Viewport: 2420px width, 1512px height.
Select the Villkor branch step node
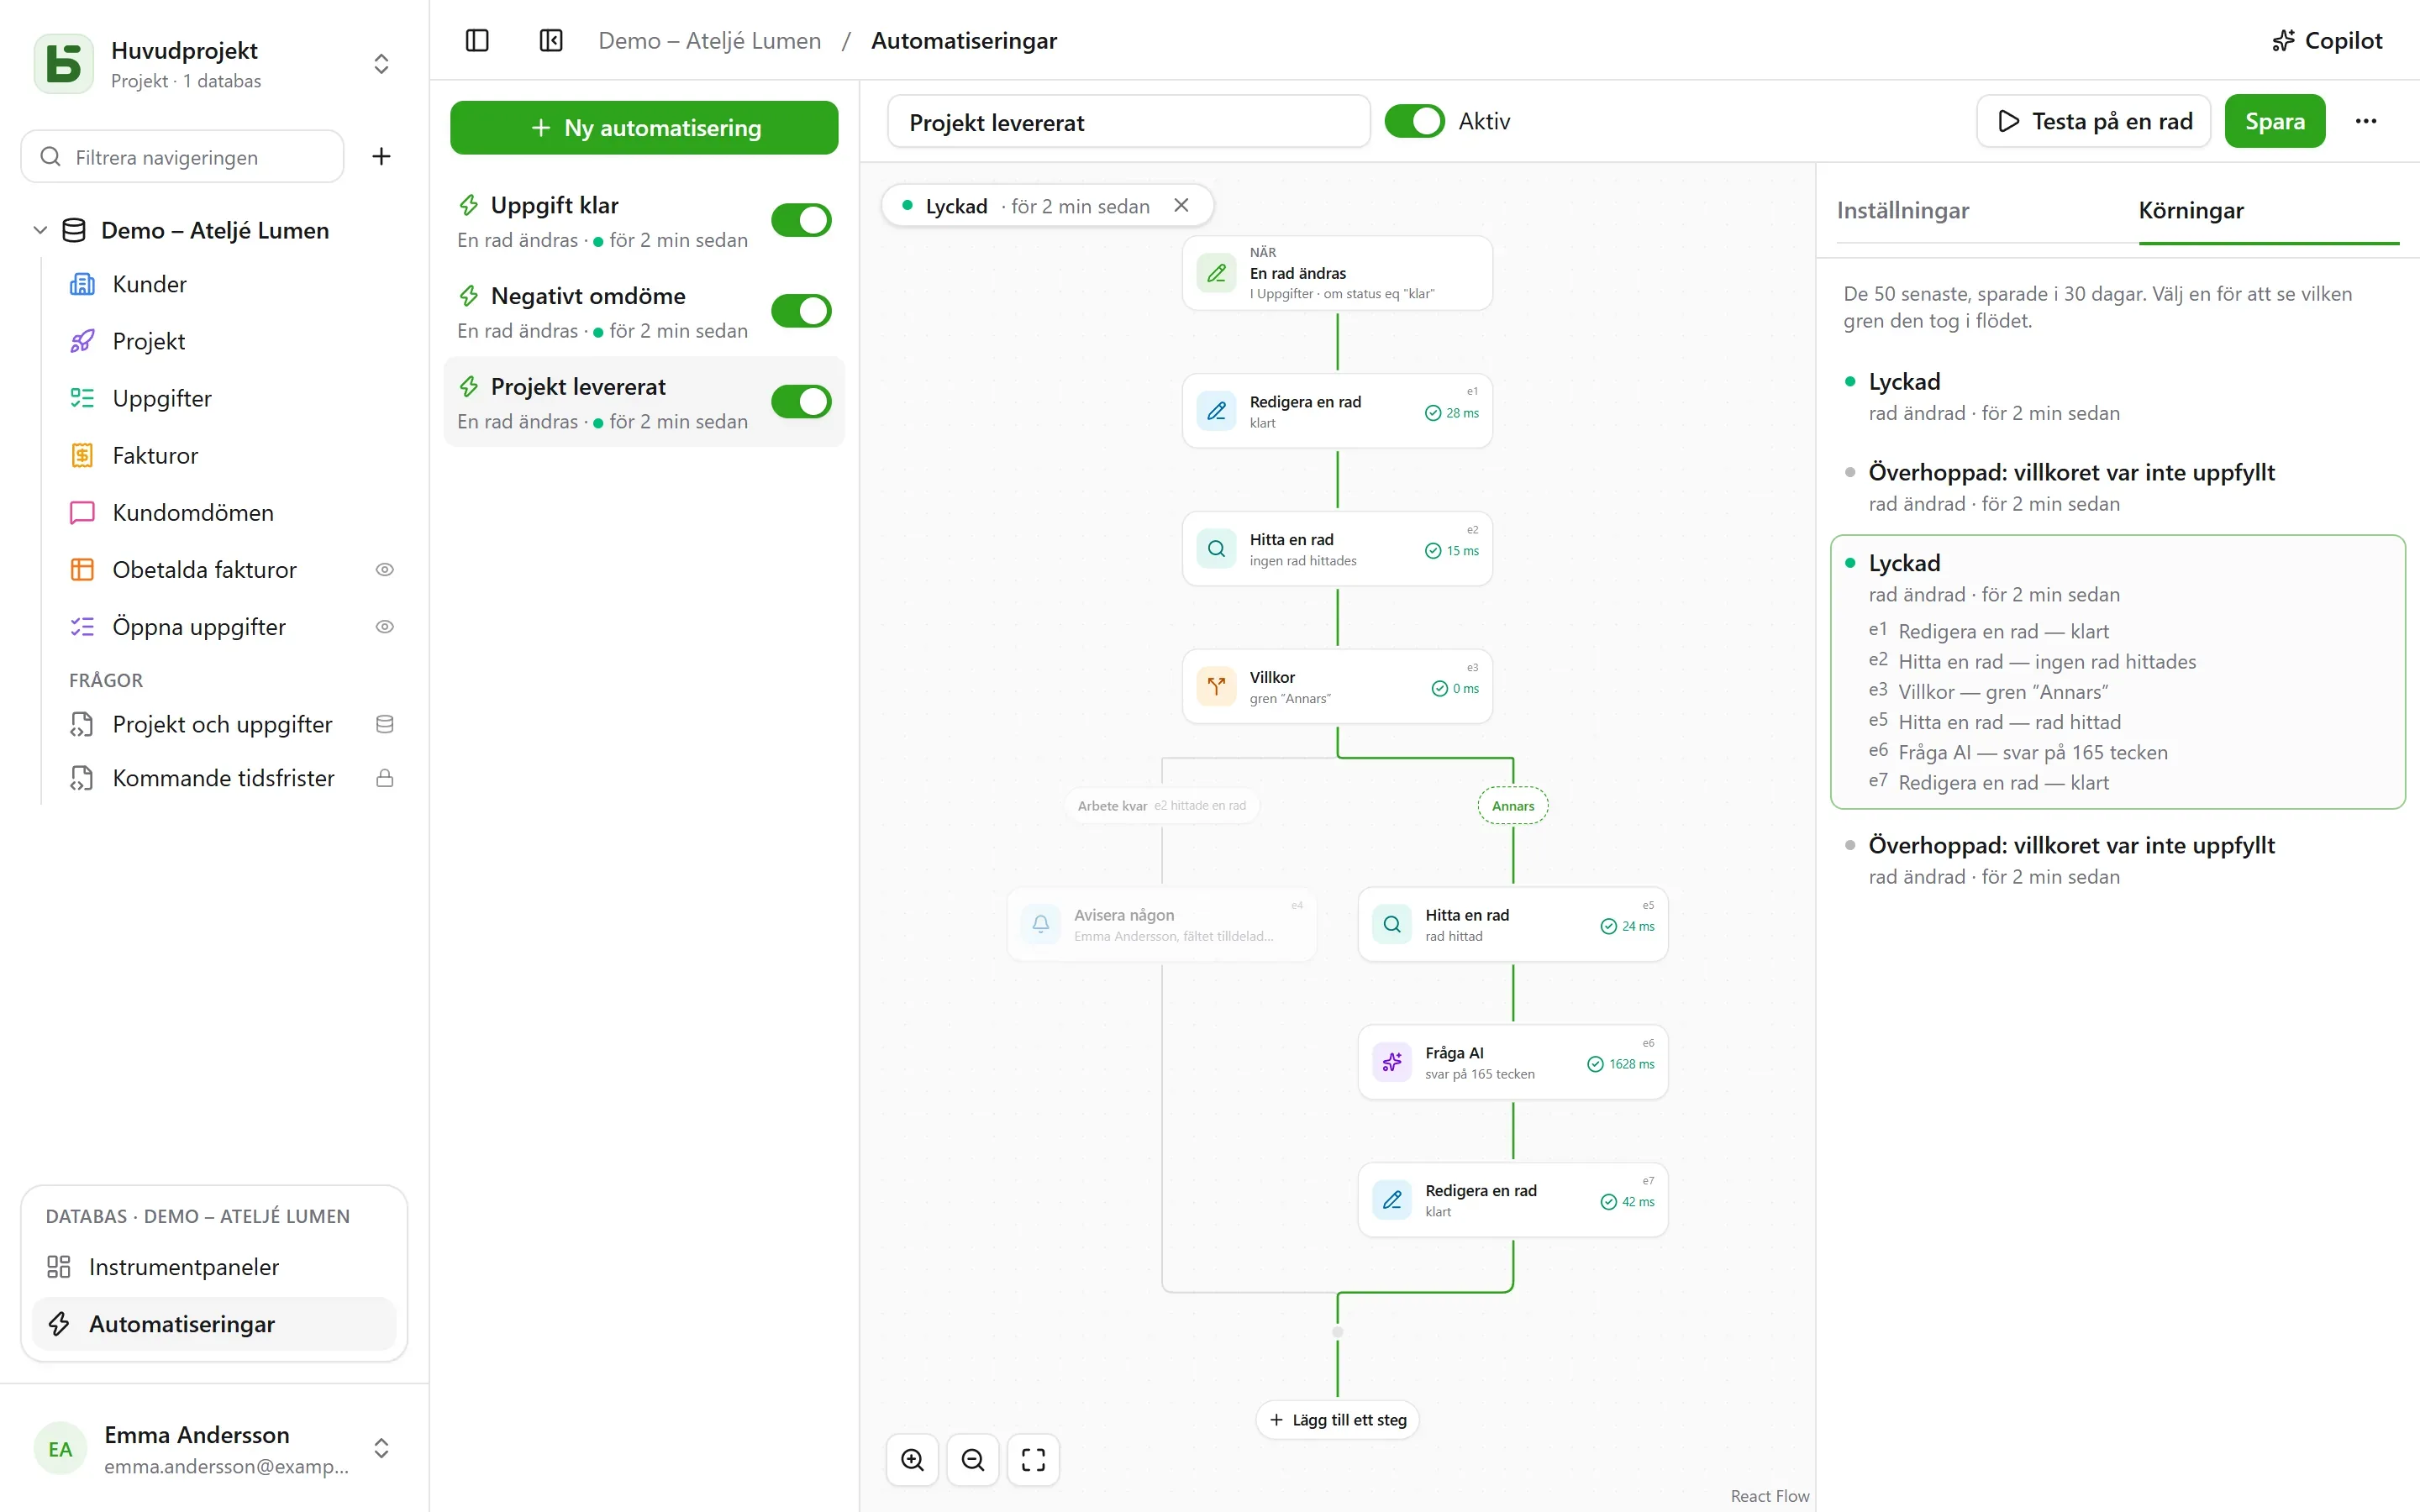[1337, 686]
